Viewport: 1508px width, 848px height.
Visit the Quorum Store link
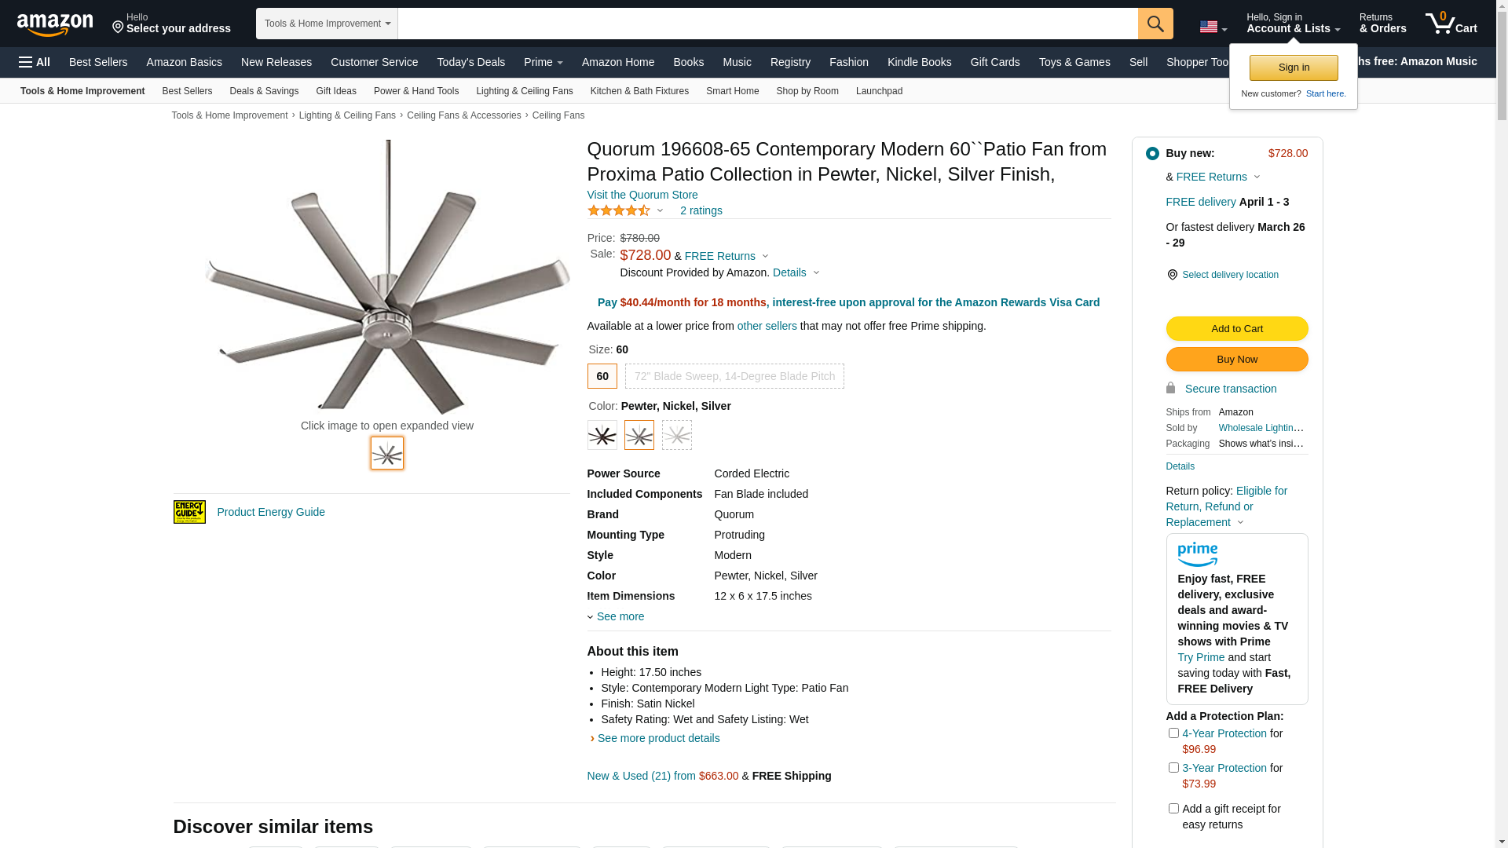pos(642,195)
